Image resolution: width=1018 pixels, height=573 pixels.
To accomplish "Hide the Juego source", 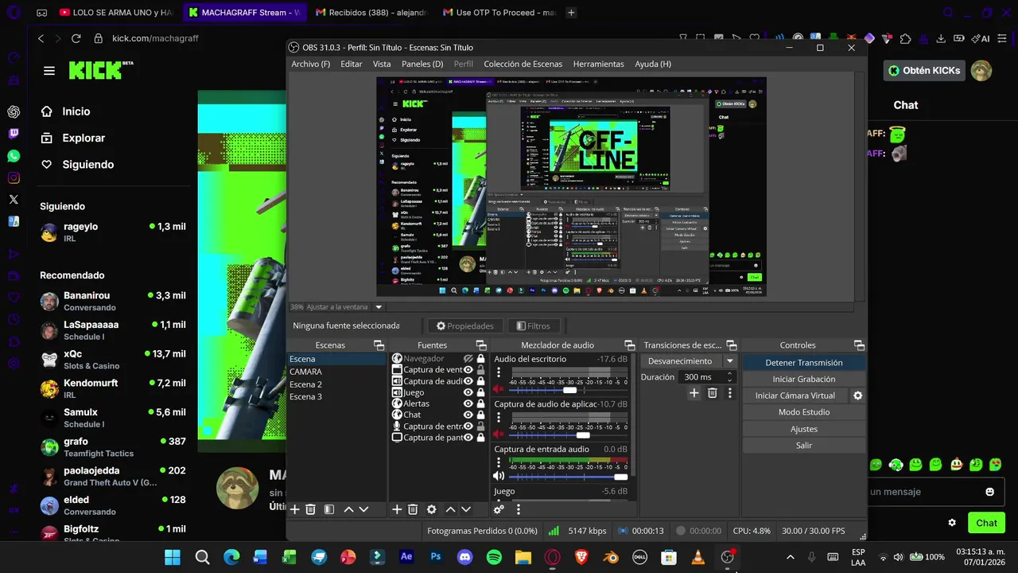I will click(x=468, y=392).
